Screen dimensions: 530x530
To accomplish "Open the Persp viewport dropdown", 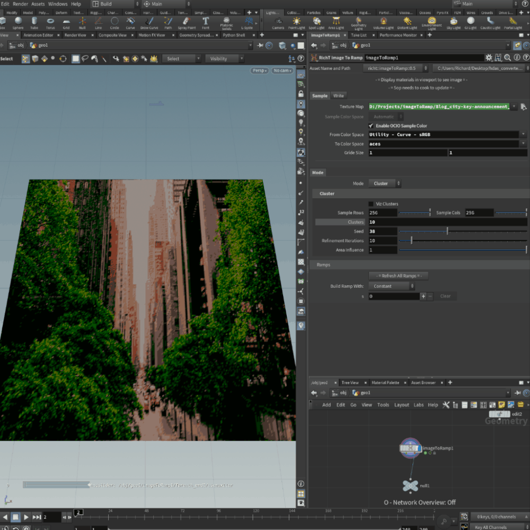I will pos(259,70).
